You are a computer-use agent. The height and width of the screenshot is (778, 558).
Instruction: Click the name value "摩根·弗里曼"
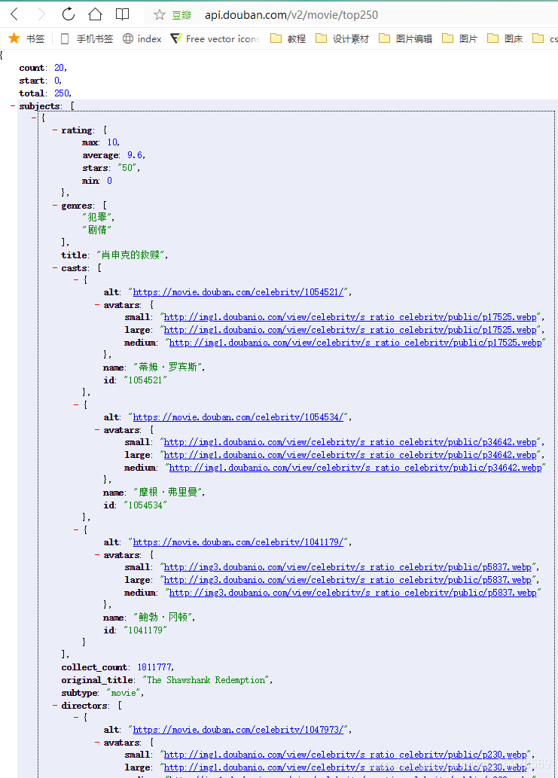coord(168,493)
